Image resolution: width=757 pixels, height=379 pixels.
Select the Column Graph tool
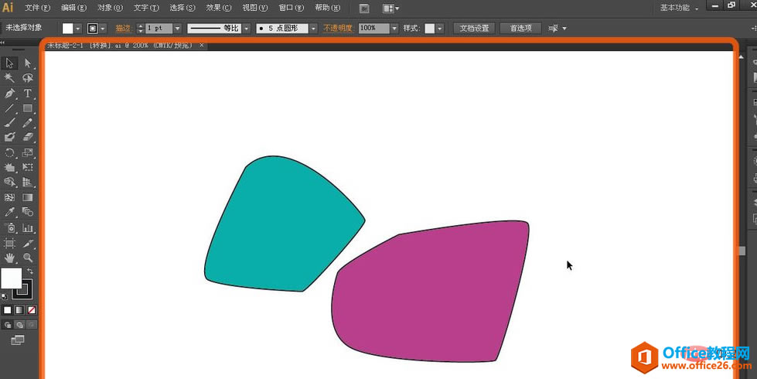[28, 228]
